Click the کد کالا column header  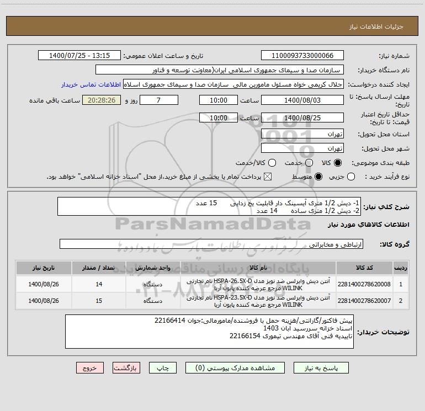point(364,268)
